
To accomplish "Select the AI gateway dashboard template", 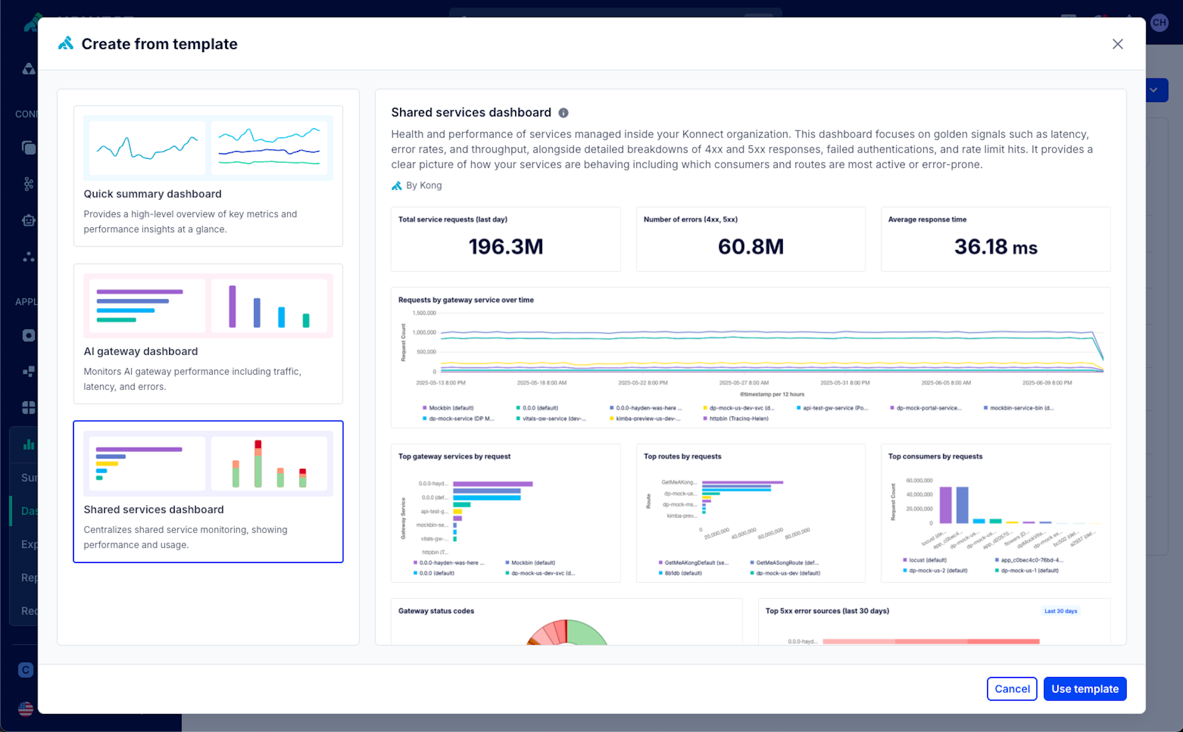I will click(208, 333).
